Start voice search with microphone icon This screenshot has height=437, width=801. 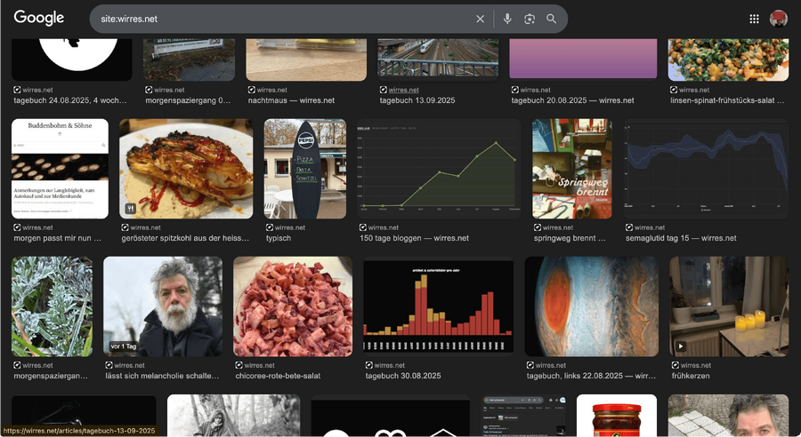[x=507, y=19]
